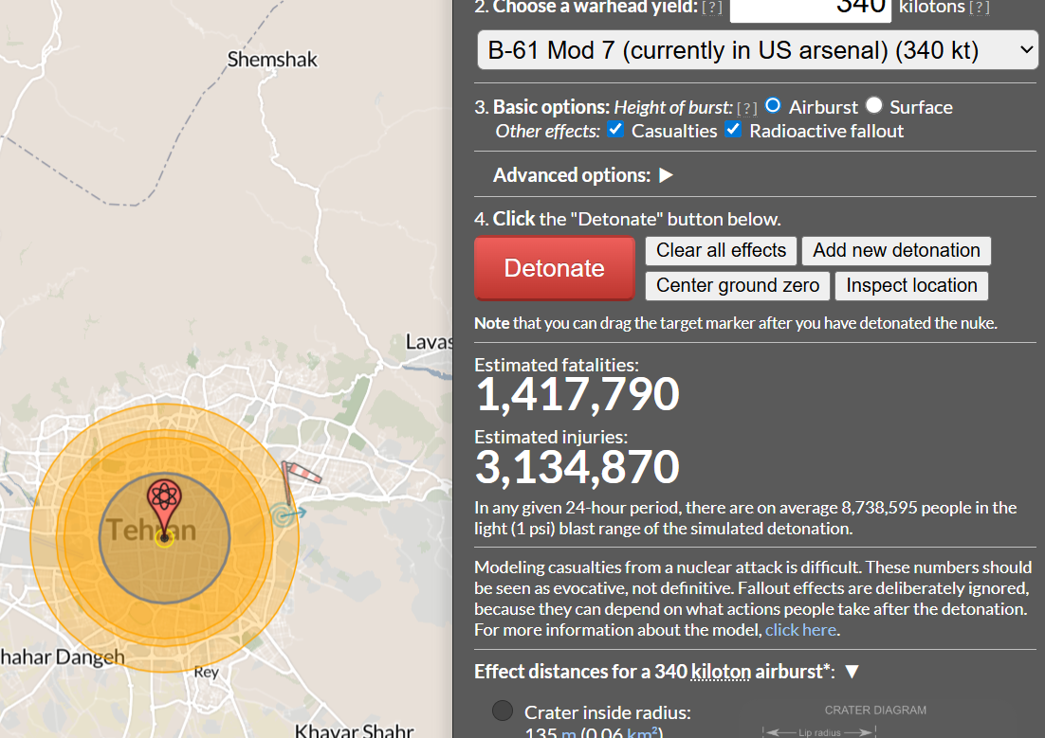The image size is (1045, 738).
Task: Click the windsock wind direction marker
Action: (x=301, y=481)
